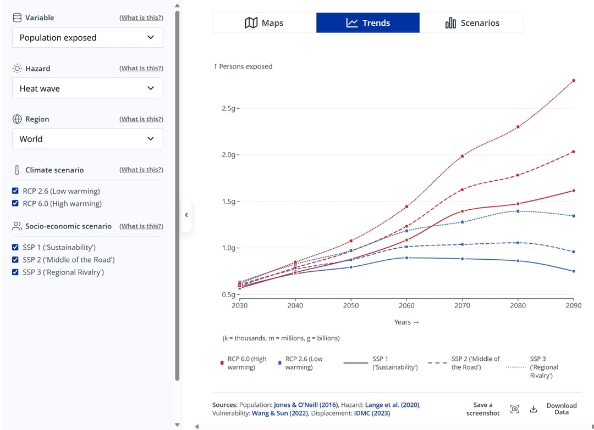594x430 pixels.
Task: Collapse the sidebar with left chevron
Action: click(x=186, y=215)
